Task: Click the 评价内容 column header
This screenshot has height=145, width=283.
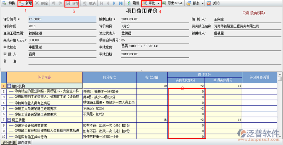Action: point(44,77)
